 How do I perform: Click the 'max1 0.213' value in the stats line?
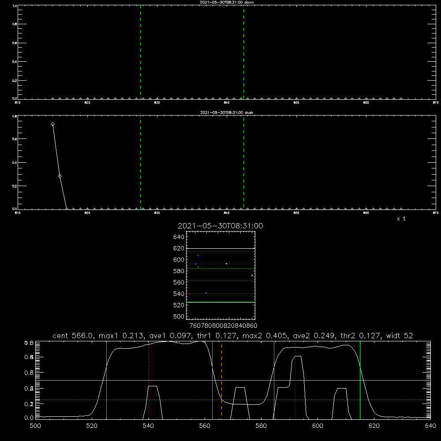tap(122, 336)
